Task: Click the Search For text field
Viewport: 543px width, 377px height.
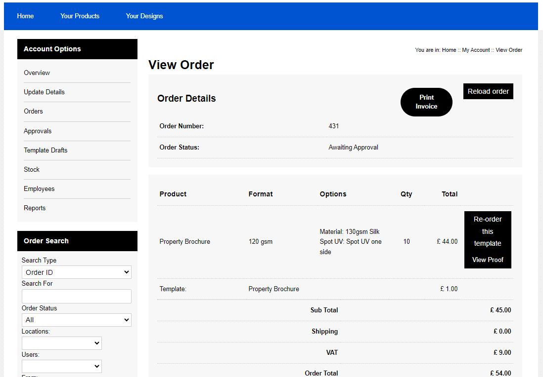Action: [x=76, y=296]
